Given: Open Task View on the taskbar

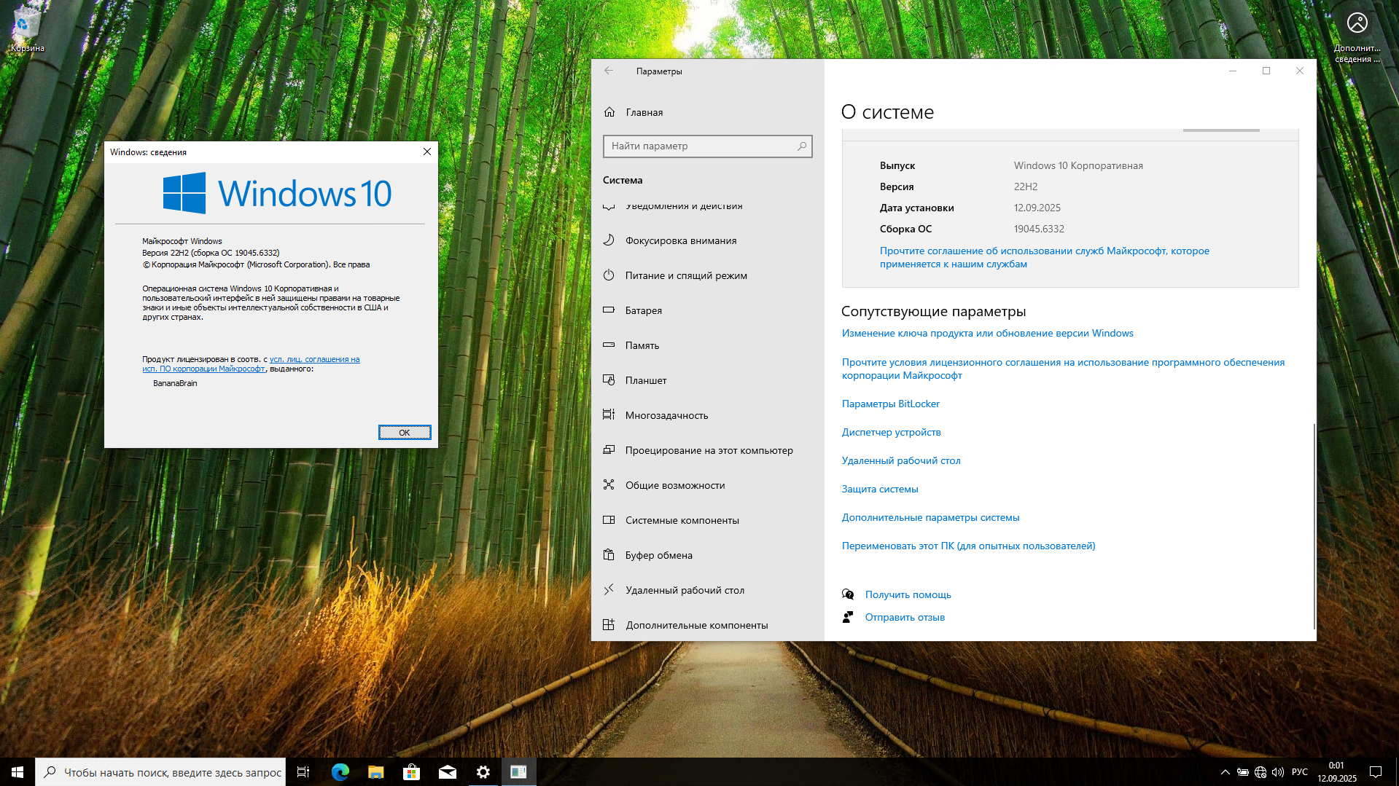Looking at the screenshot, I should point(303,772).
